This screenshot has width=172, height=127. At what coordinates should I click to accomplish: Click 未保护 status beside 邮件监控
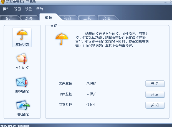(x=91, y=94)
